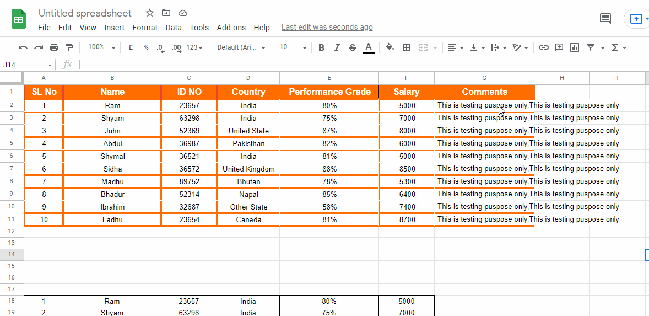Screen dimensions: 649x316
Task: Open the font size 10 dropdown
Action: point(293,47)
